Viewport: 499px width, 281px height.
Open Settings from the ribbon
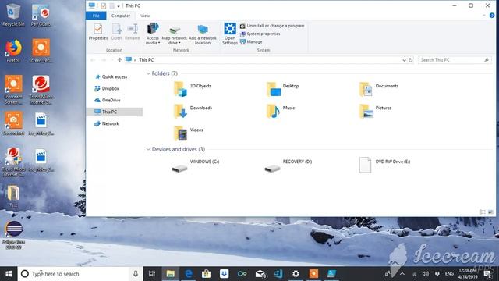pos(230,34)
